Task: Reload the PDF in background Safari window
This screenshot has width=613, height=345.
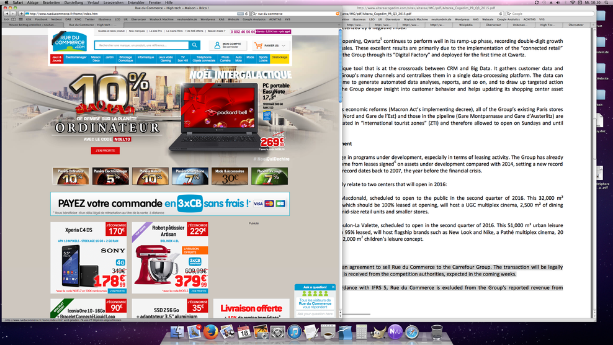Action: [501, 14]
